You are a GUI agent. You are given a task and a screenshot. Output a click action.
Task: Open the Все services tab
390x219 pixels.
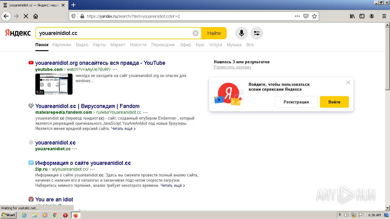point(250,45)
